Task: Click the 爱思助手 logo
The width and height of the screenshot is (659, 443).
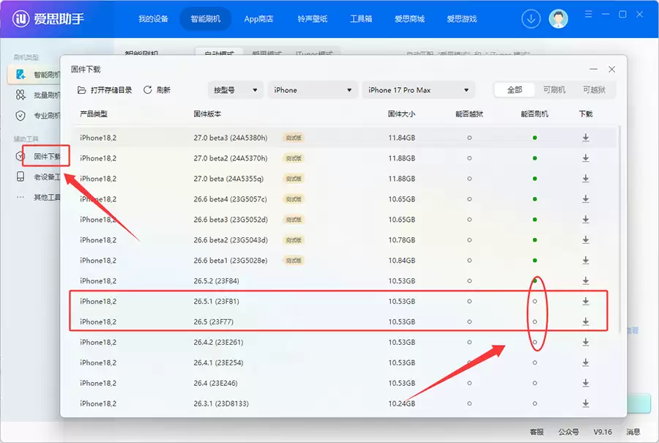Action: (x=48, y=19)
